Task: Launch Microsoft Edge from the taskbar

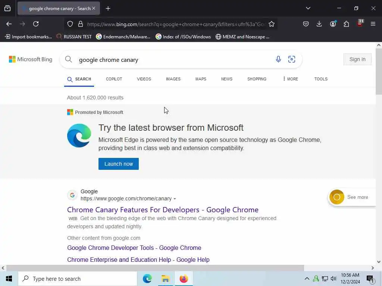Action: click(147, 279)
